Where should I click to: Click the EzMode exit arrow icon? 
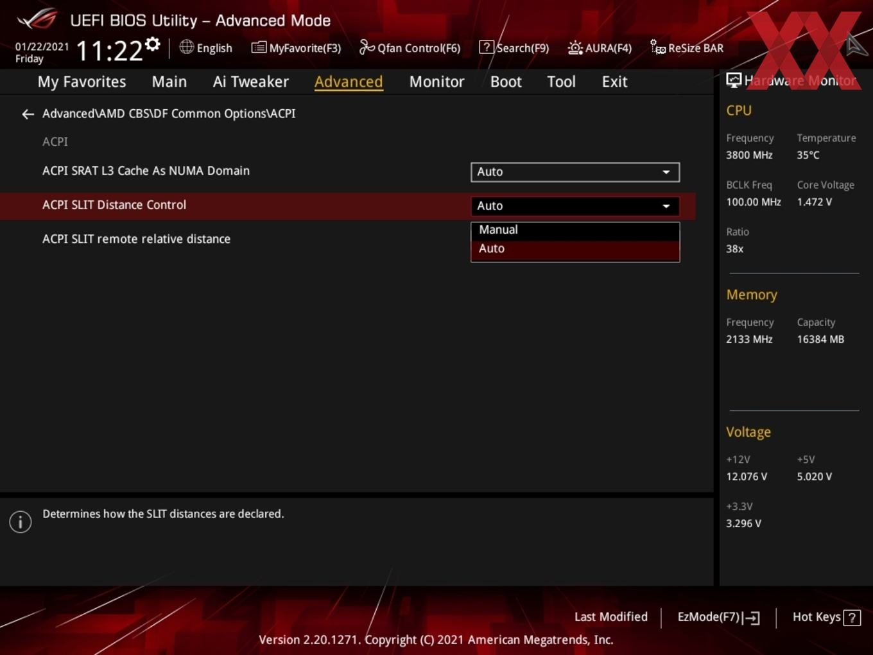pos(751,618)
